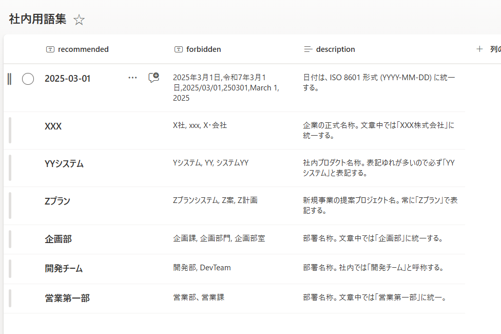Select the 2025-03-01 row using its circle
501x334 pixels.
point(28,79)
